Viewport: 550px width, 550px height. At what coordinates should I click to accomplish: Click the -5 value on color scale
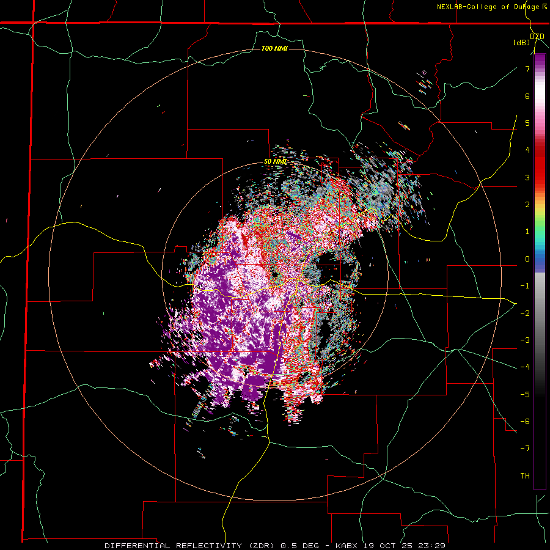click(x=525, y=395)
